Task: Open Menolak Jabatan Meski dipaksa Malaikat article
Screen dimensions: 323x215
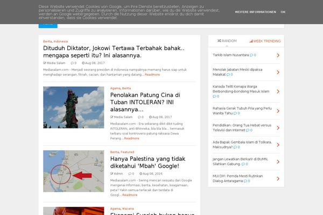Action: (x=237, y=72)
